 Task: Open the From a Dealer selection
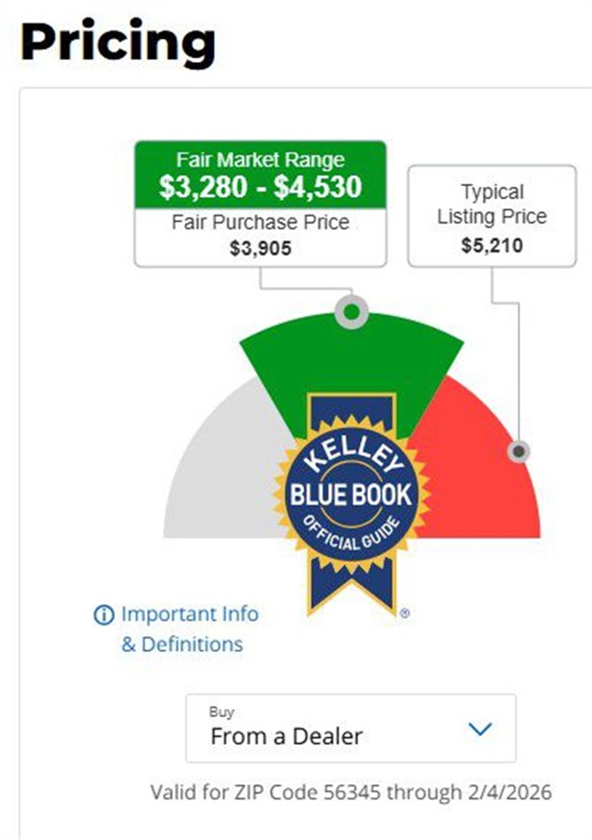[x=287, y=736]
